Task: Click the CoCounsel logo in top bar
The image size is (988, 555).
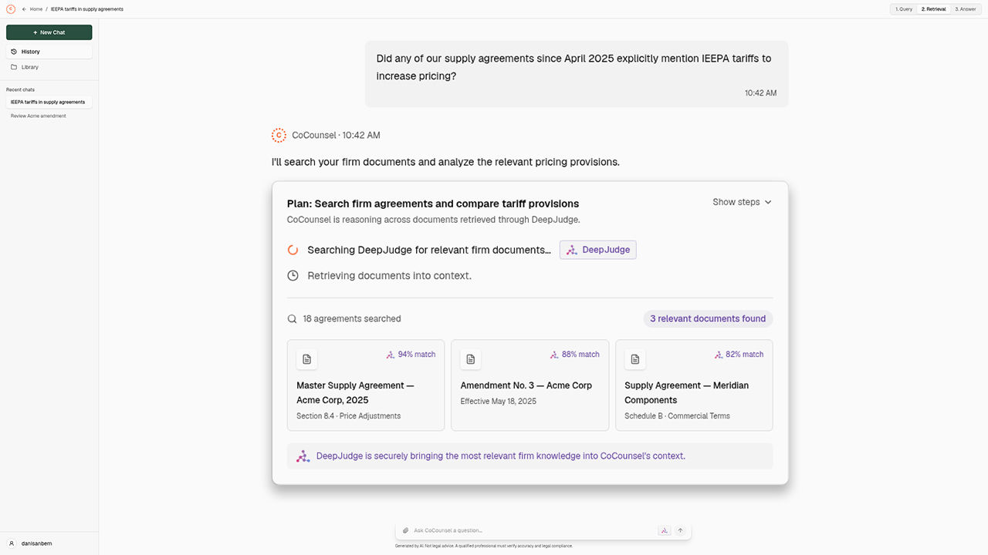Action: (x=11, y=9)
